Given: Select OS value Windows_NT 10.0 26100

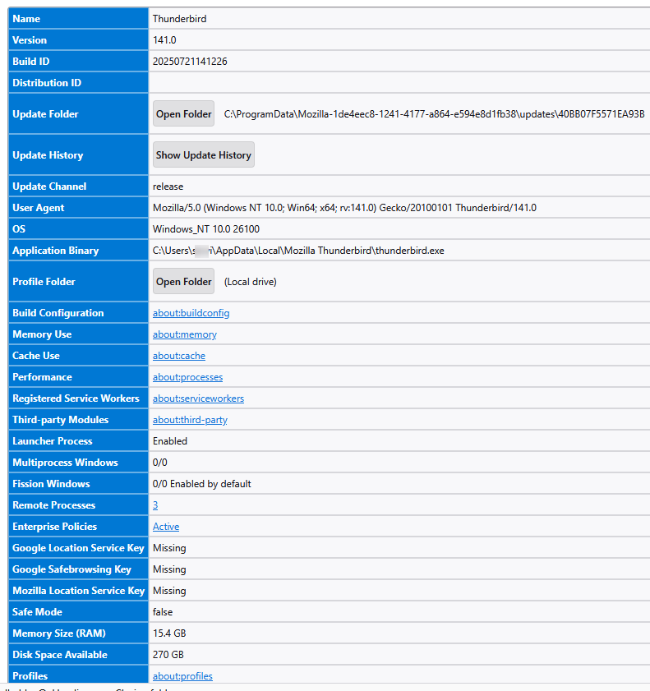Looking at the screenshot, I should (x=206, y=229).
